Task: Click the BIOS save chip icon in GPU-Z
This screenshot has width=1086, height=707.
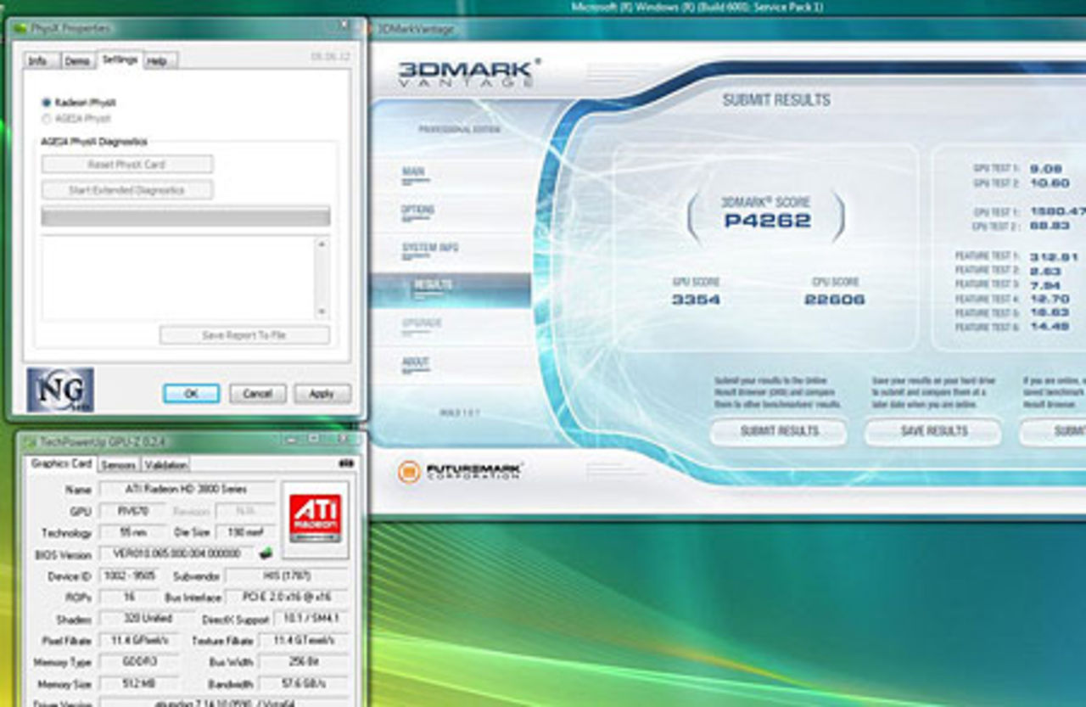Action: pyautogui.click(x=266, y=553)
